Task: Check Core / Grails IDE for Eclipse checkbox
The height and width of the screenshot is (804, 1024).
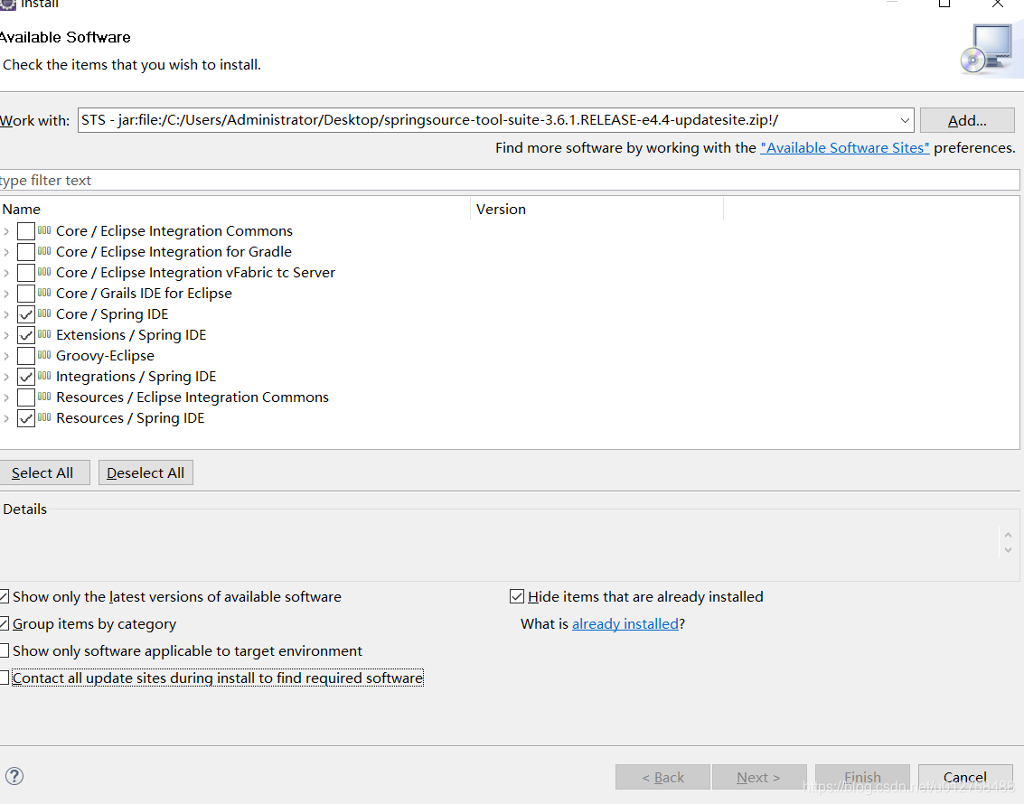Action: tap(26, 294)
